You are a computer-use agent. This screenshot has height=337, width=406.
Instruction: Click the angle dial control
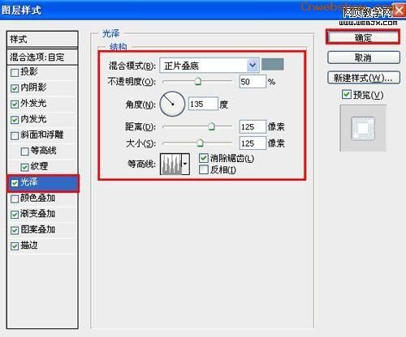point(172,104)
